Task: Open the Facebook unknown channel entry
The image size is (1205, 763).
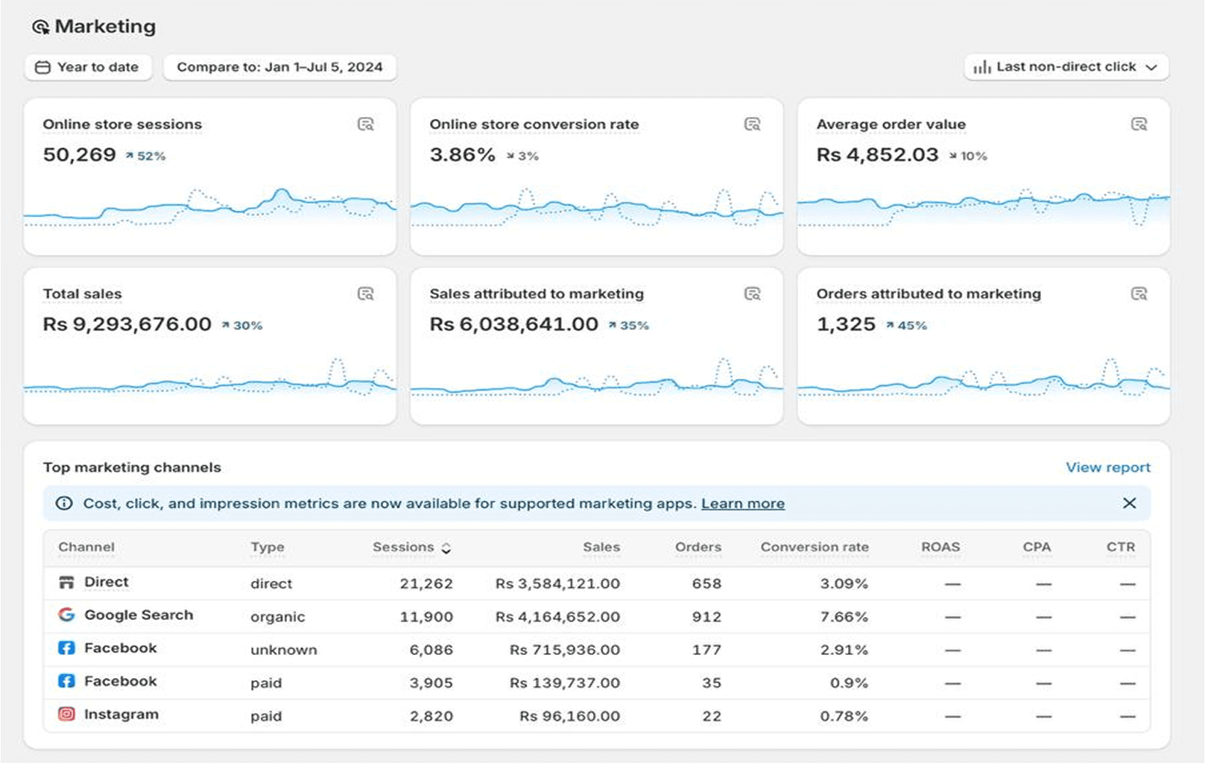Action: coord(120,648)
